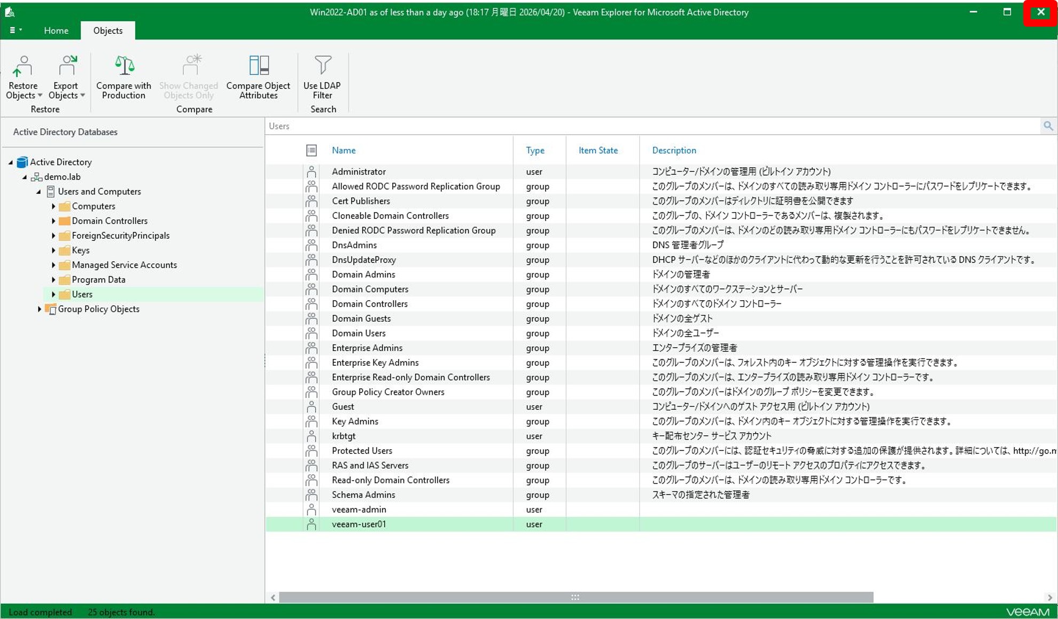Click the Domain Admins group icon

pyautogui.click(x=312, y=275)
